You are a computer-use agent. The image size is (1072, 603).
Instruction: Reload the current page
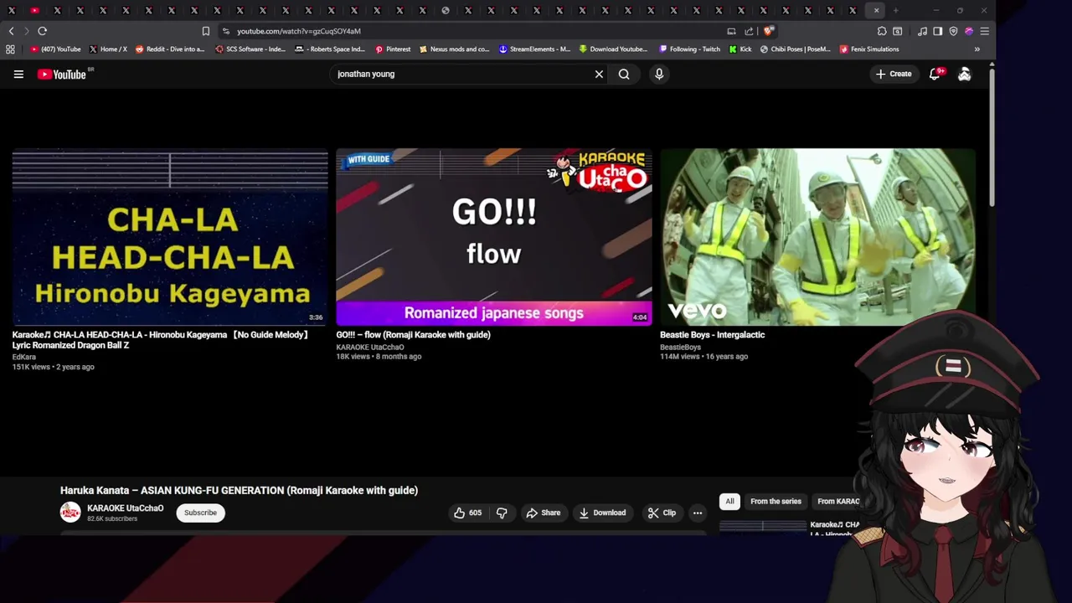point(42,31)
